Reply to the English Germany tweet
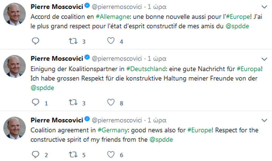The height and width of the screenshot is (161, 272). coord(36,154)
